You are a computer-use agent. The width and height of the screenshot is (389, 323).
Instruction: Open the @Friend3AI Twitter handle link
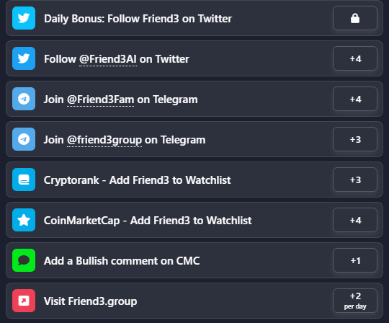click(x=108, y=59)
